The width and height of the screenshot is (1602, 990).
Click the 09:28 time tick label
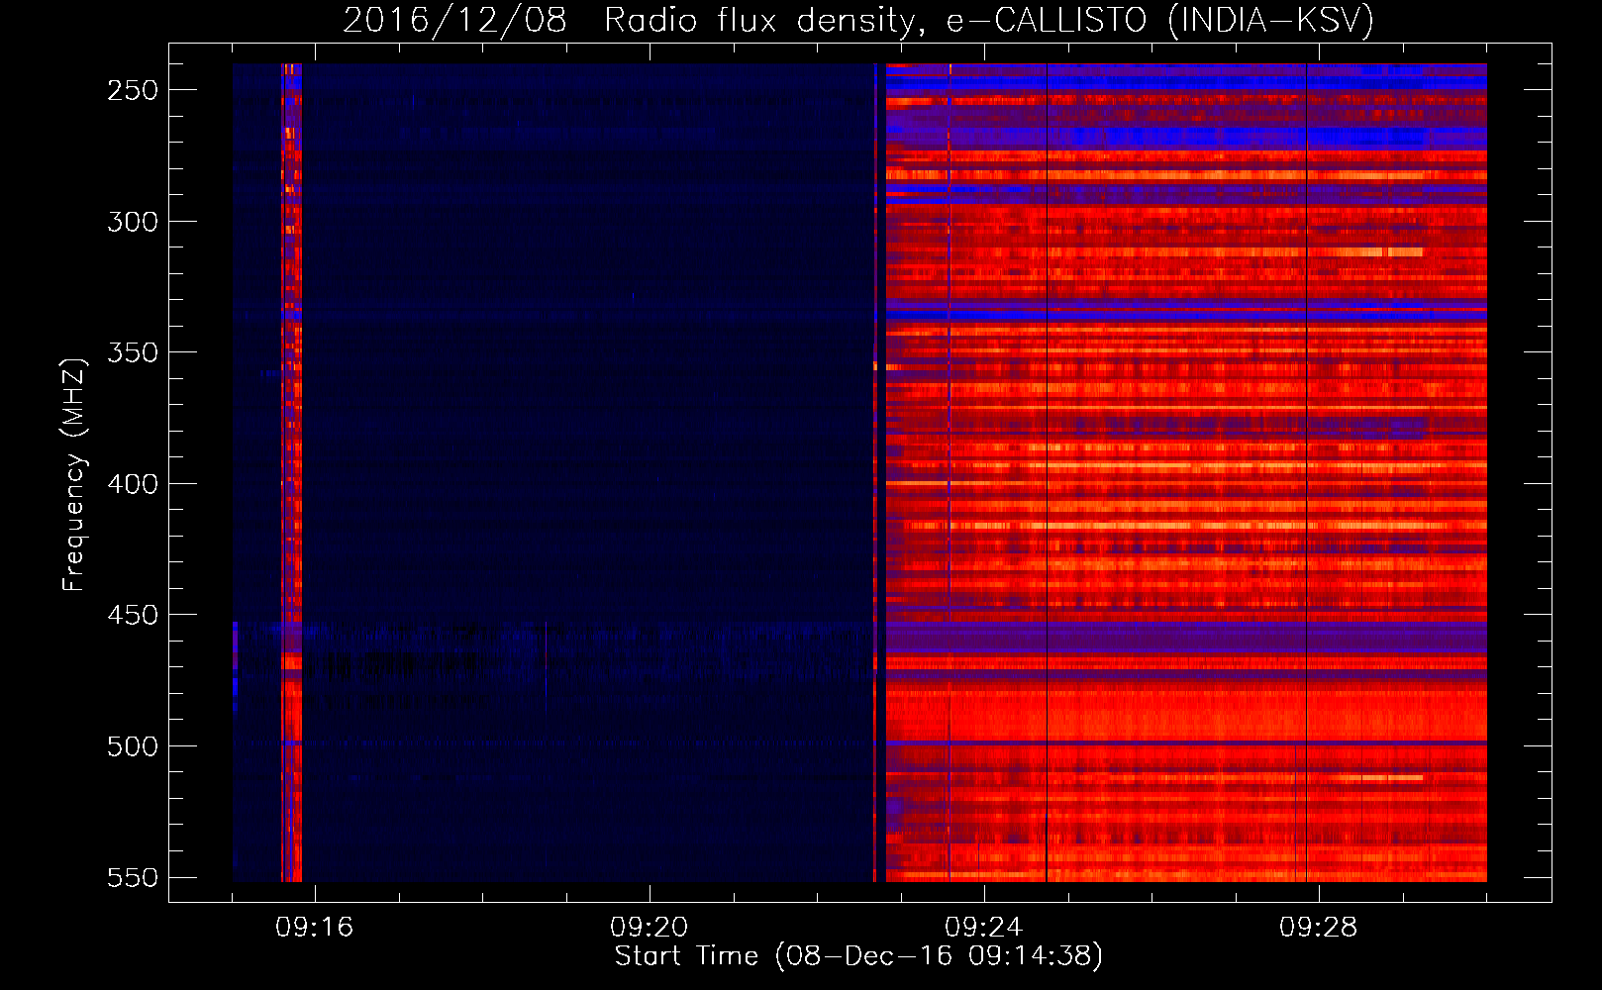1319,927
